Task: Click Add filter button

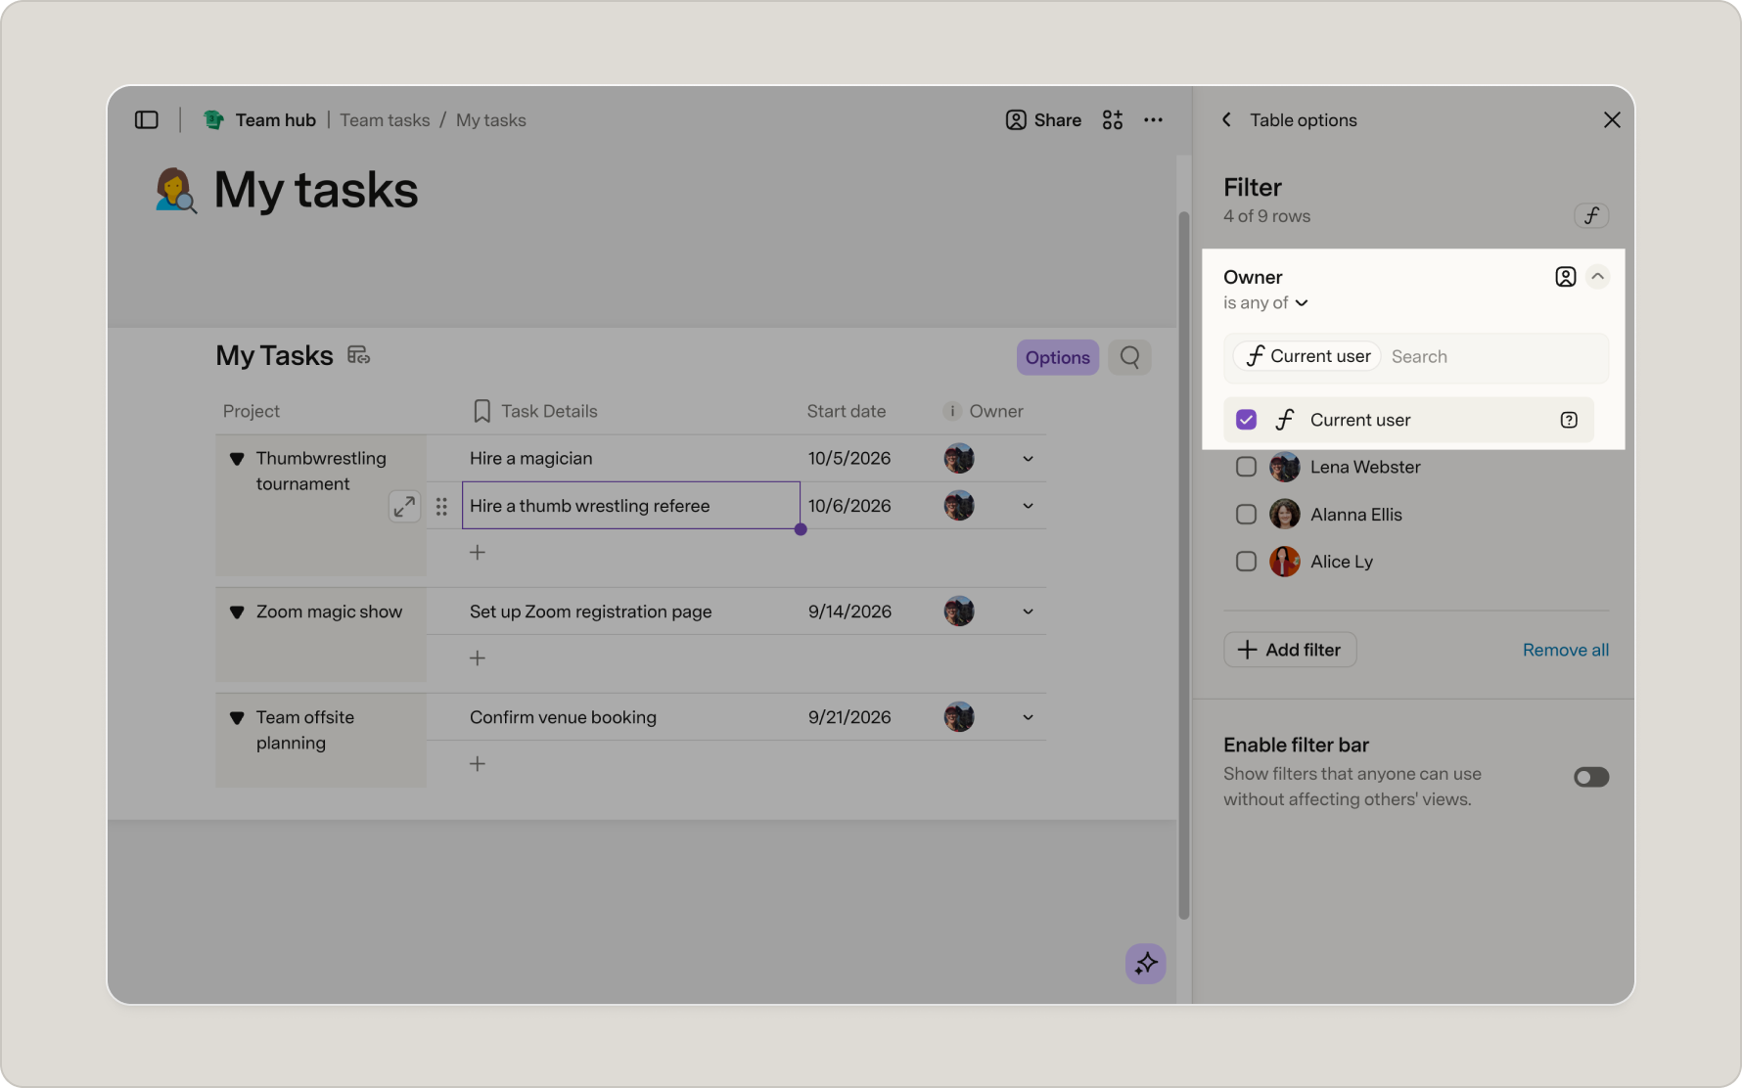Action: (1290, 650)
